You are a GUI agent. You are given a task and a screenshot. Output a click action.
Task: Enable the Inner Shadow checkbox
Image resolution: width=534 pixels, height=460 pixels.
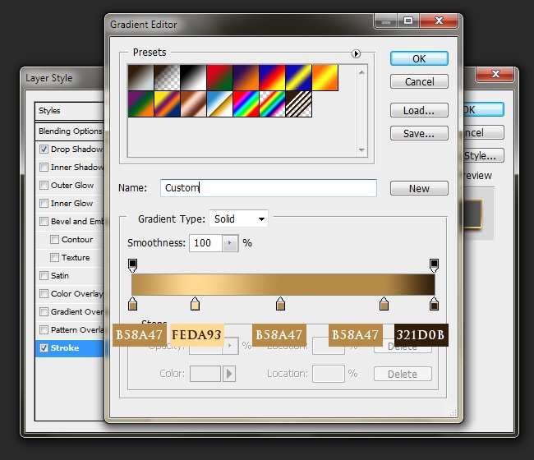[44, 168]
